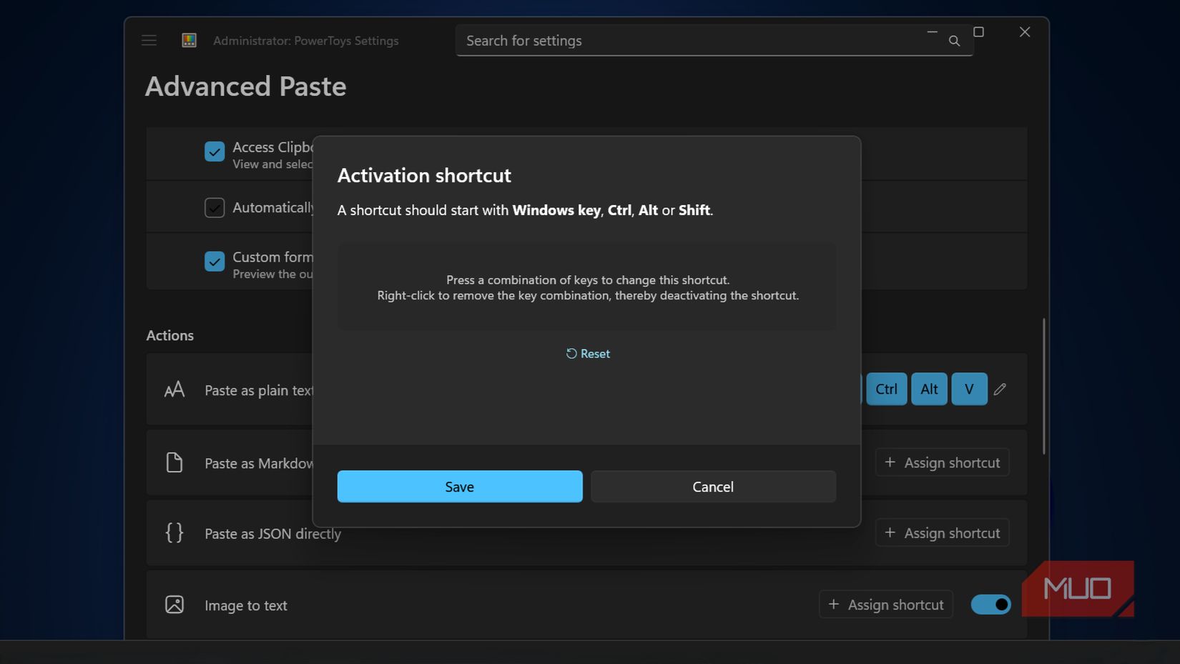Click the Paste as JSON directly label
The image size is (1180, 664).
[272, 534]
